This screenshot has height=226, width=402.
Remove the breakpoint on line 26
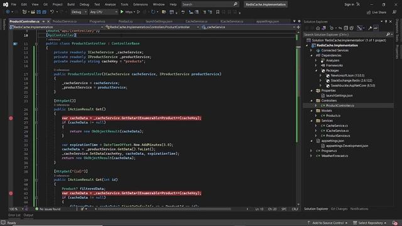click(x=11, y=118)
